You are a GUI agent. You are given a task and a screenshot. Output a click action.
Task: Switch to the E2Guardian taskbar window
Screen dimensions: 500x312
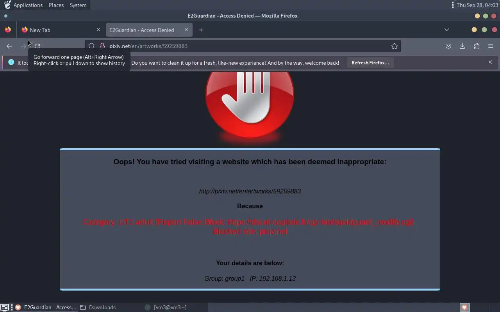(x=46, y=307)
